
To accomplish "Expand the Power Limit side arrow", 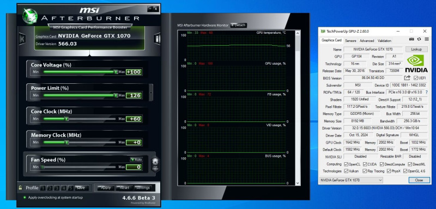I will click(x=151, y=92).
